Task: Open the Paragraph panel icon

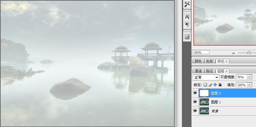Action: point(187,25)
